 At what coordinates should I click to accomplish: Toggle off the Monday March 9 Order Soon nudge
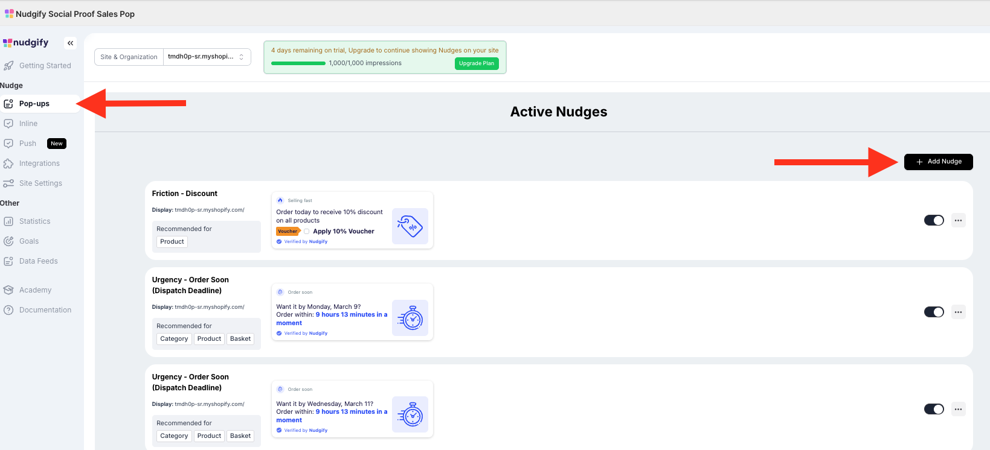[x=934, y=312]
